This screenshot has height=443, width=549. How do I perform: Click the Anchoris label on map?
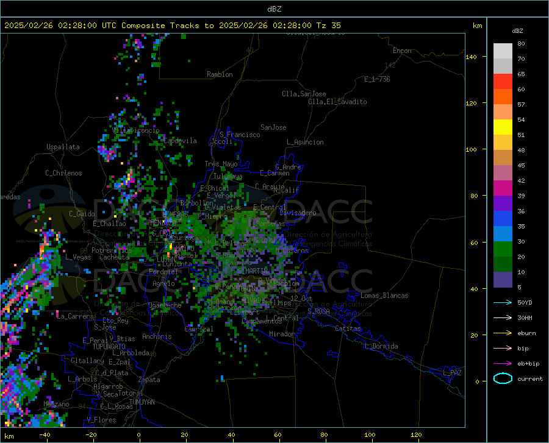pos(157,336)
